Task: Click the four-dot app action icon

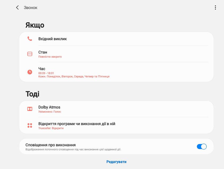Action: [30, 125]
